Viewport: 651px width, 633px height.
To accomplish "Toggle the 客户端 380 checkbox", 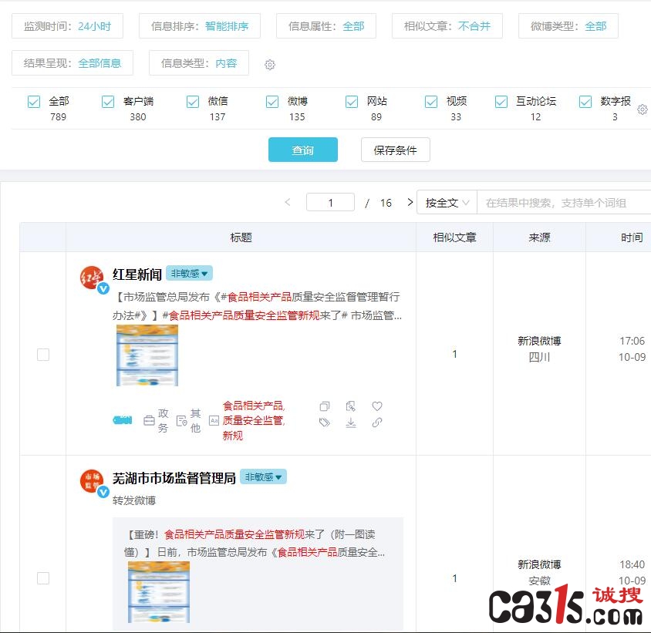I will 108,102.
